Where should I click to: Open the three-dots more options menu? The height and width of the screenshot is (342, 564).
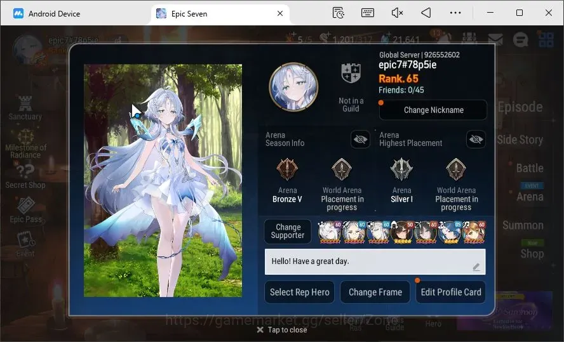tap(455, 13)
